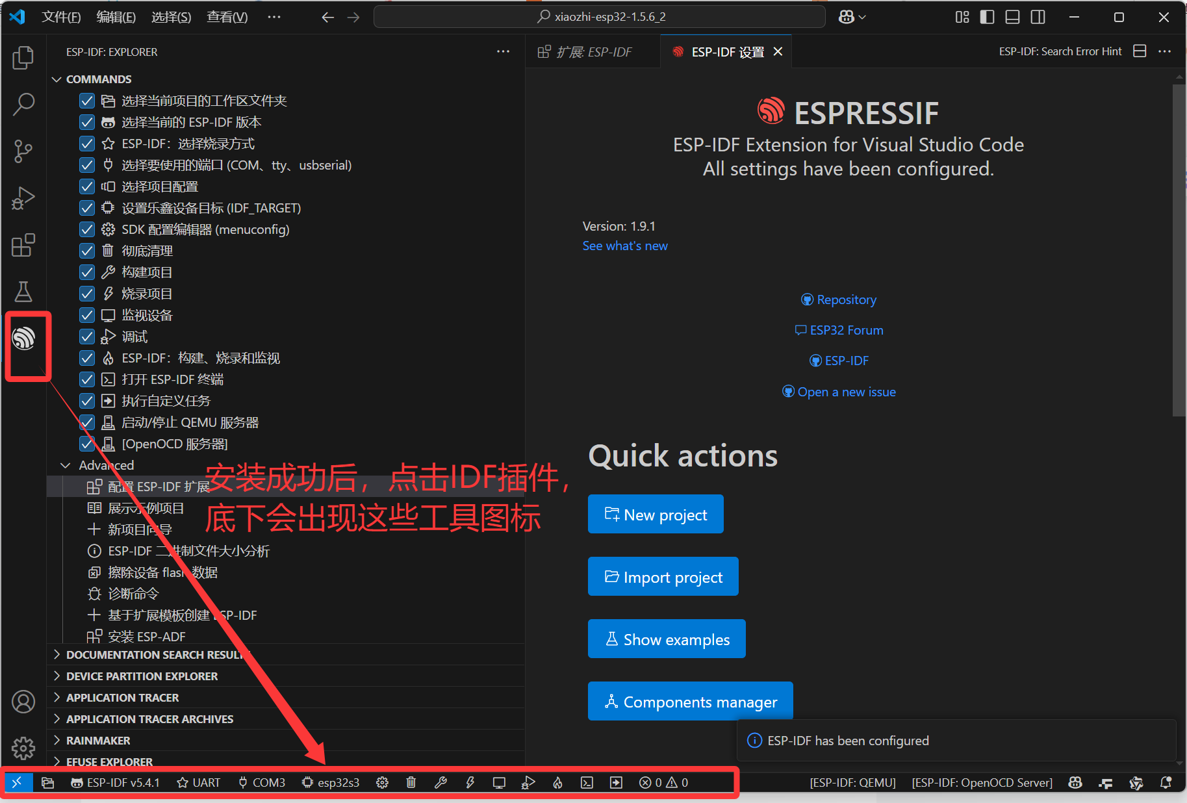The image size is (1187, 803).
Task: Open the 查看(V) menu
Action: (227, 17)
